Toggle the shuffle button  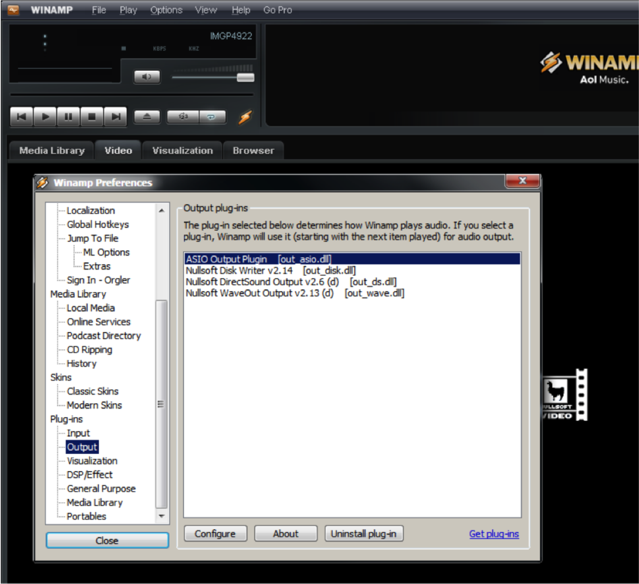(183, 117)
